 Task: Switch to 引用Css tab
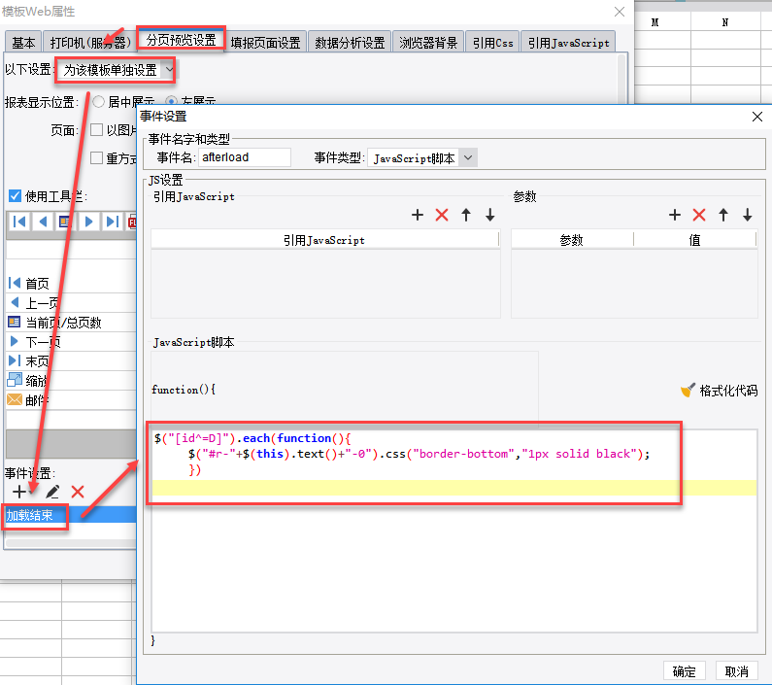point(492,43)
